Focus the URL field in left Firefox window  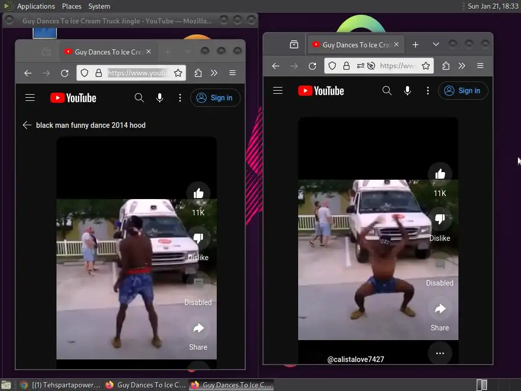click(137, 73)
